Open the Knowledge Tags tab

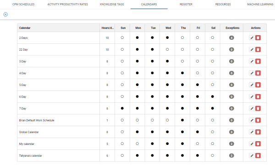click(112, 5)
